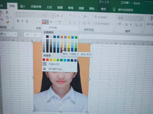This screenshot has height=114, width=153.
Task: Click the phonetic guide (文) icon
Action: coord(59,22)
